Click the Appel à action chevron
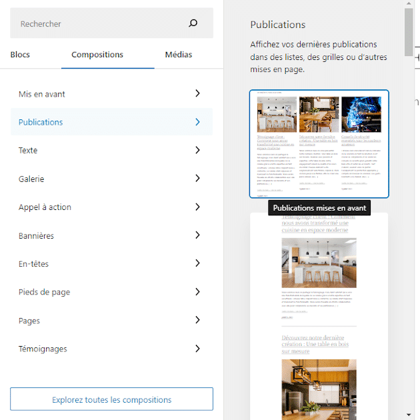The height and width of the screenshot is (420, 420). coord(197,207)
